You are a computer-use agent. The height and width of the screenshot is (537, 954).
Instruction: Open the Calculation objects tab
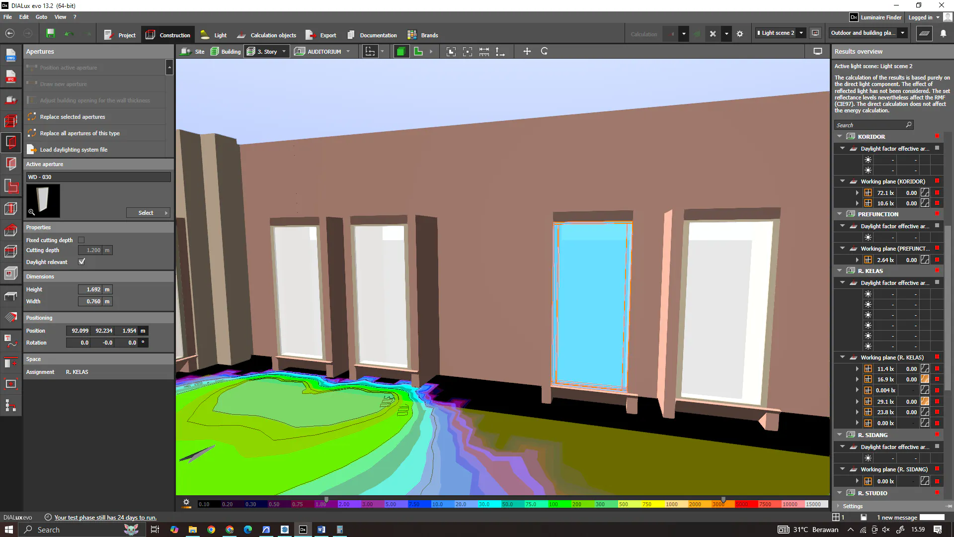[x=266, y=35]
